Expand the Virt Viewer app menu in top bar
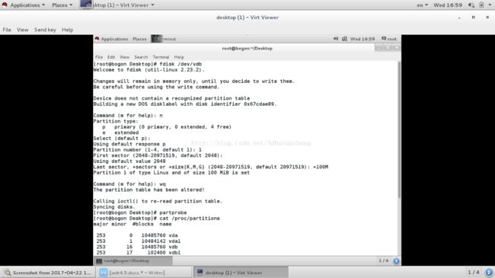 point(117,5)
